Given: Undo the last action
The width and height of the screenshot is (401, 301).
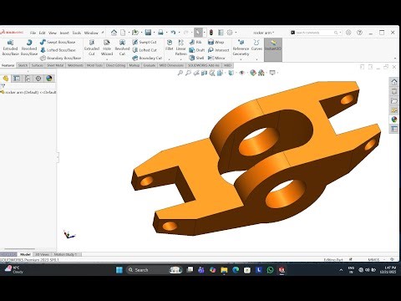Looking at the screenshot, I should pos(173,33).
